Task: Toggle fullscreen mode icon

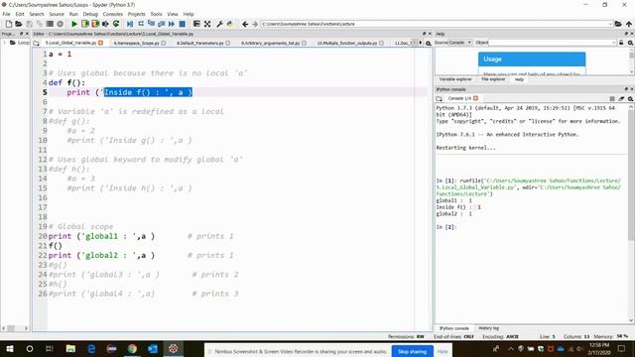Action: click(207, 24)
